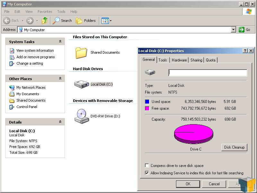This screenshot has width=257, height=193.
Task: Click the magenta Free space swatch
Action: (147, 108)
